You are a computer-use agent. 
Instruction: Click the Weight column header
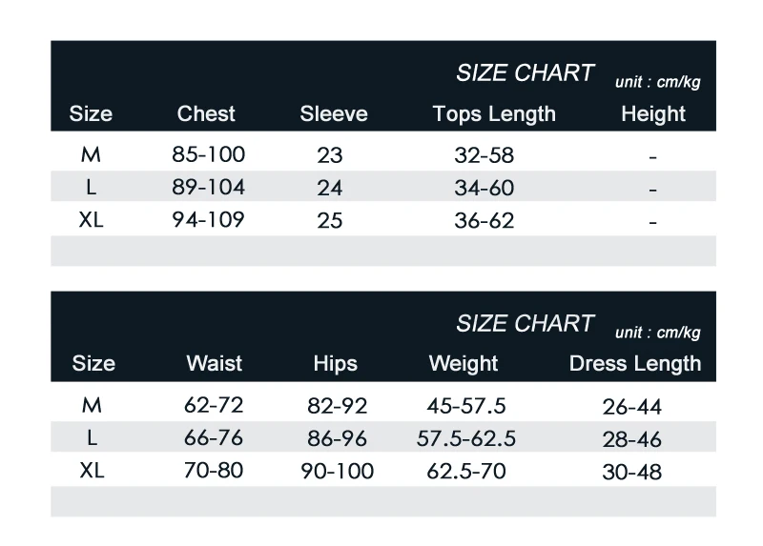[464, 364]
